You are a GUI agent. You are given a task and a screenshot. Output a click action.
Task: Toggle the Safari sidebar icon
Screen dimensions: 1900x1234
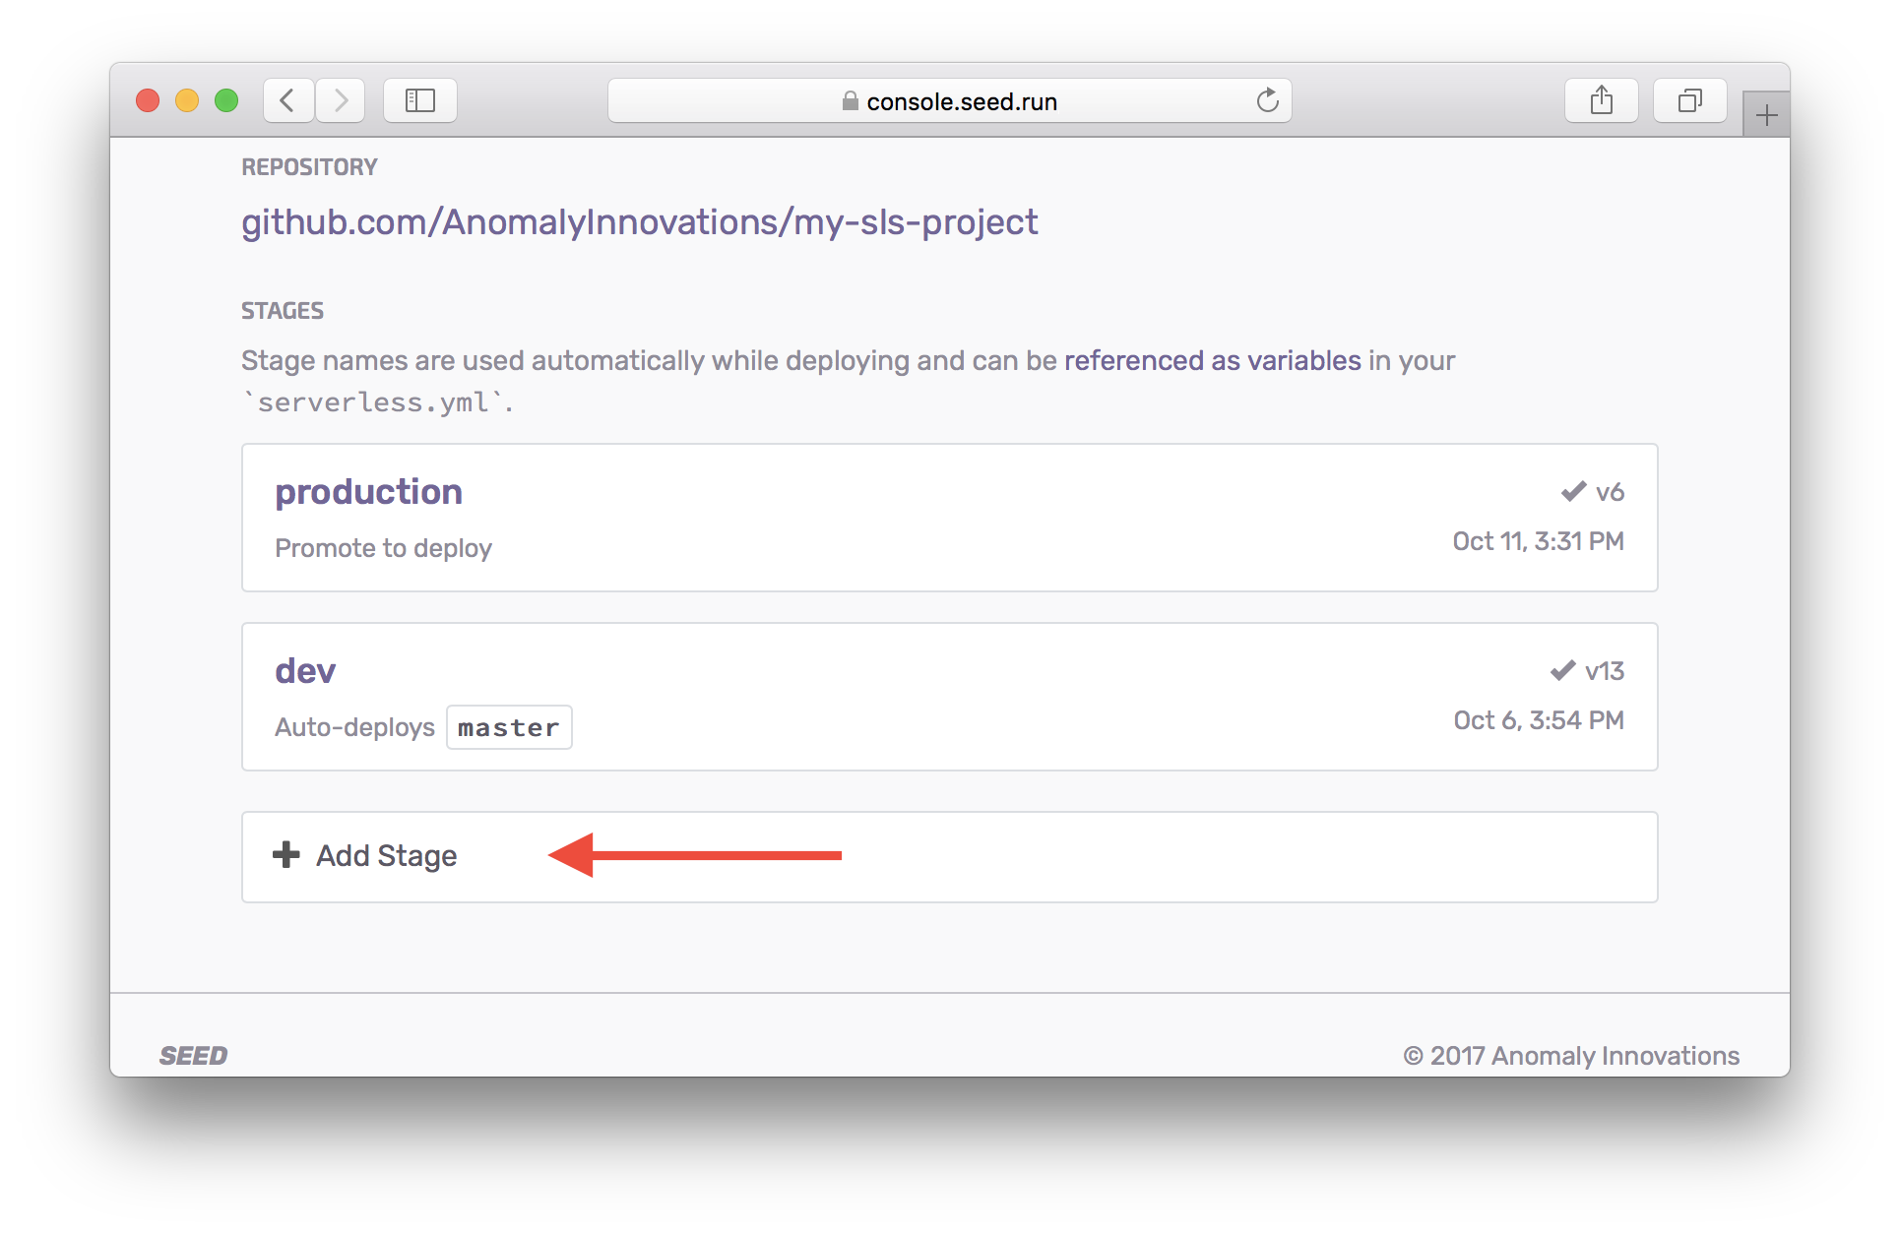[x=419, y=100]
